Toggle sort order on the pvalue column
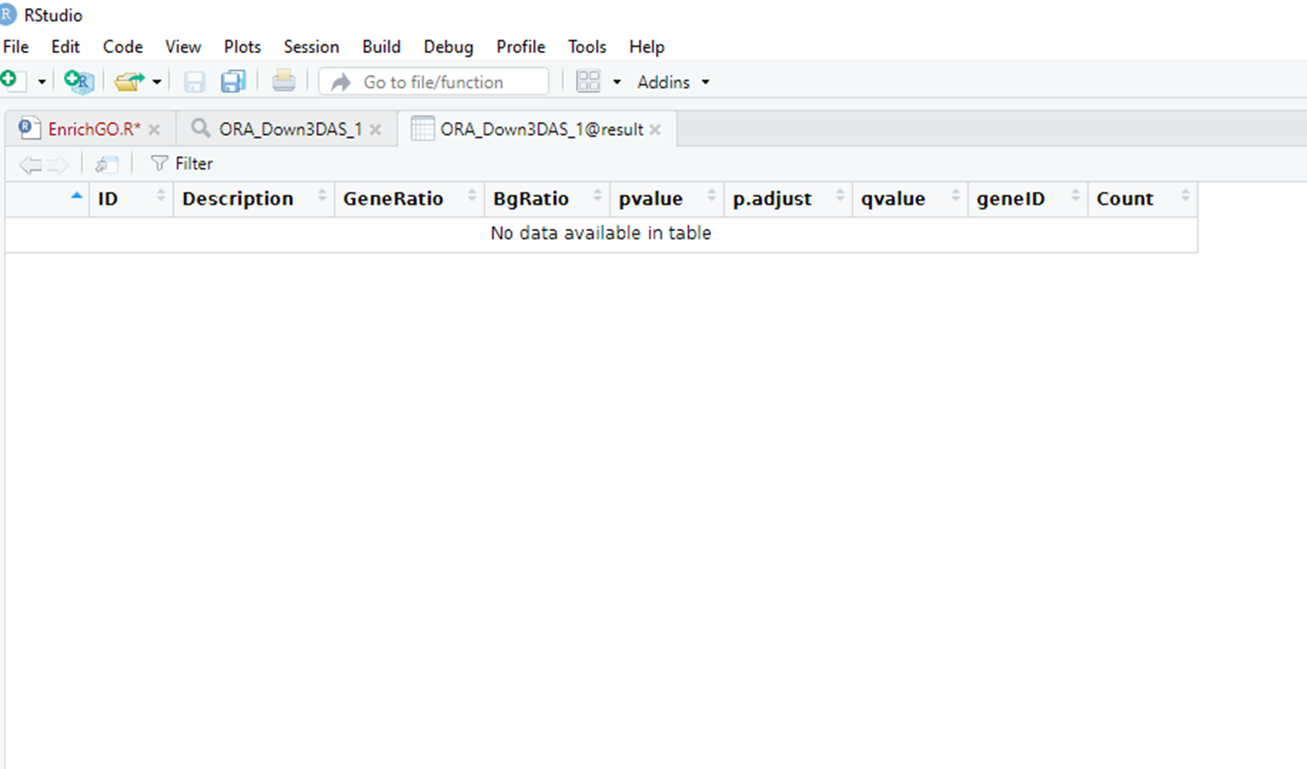The image size is (1307, 769). coord(652,198)
